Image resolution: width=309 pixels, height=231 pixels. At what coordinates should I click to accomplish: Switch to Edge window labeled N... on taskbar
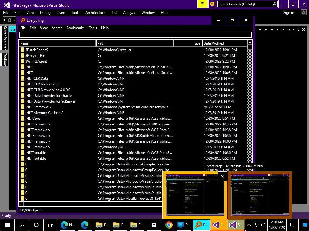point(67,225)
